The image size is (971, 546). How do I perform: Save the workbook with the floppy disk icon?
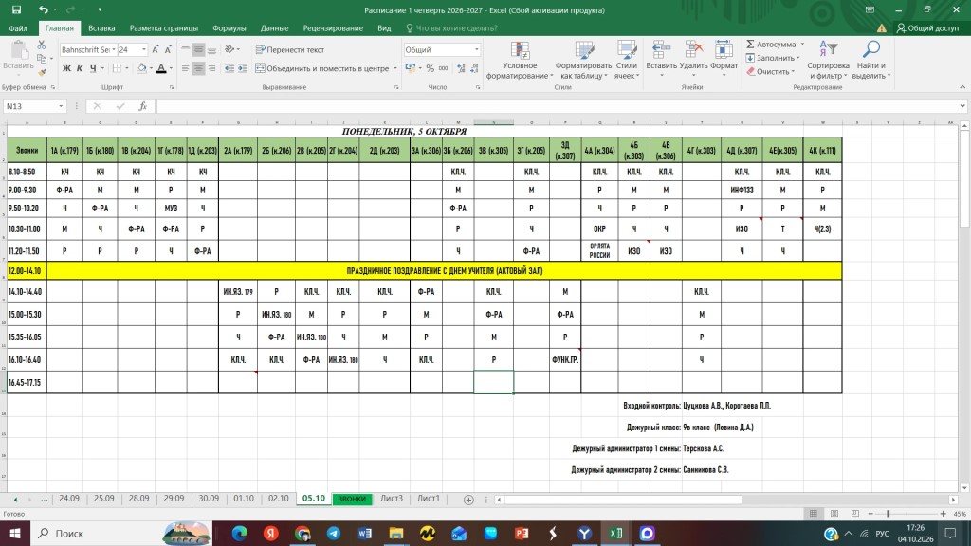[17, 9]
